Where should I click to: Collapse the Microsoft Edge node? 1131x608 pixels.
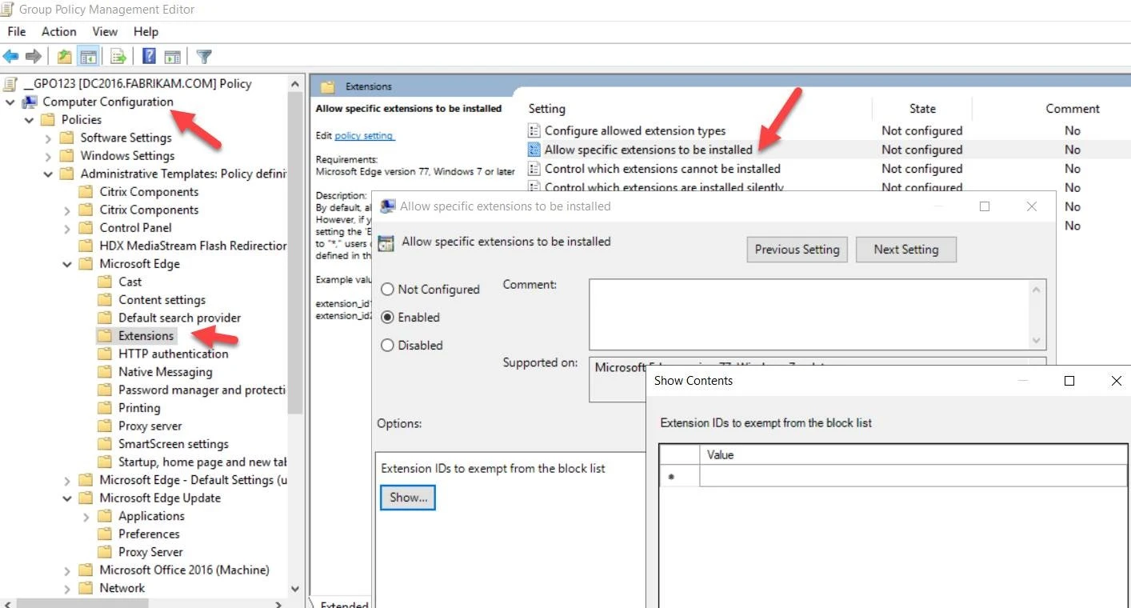click(68, 264)
